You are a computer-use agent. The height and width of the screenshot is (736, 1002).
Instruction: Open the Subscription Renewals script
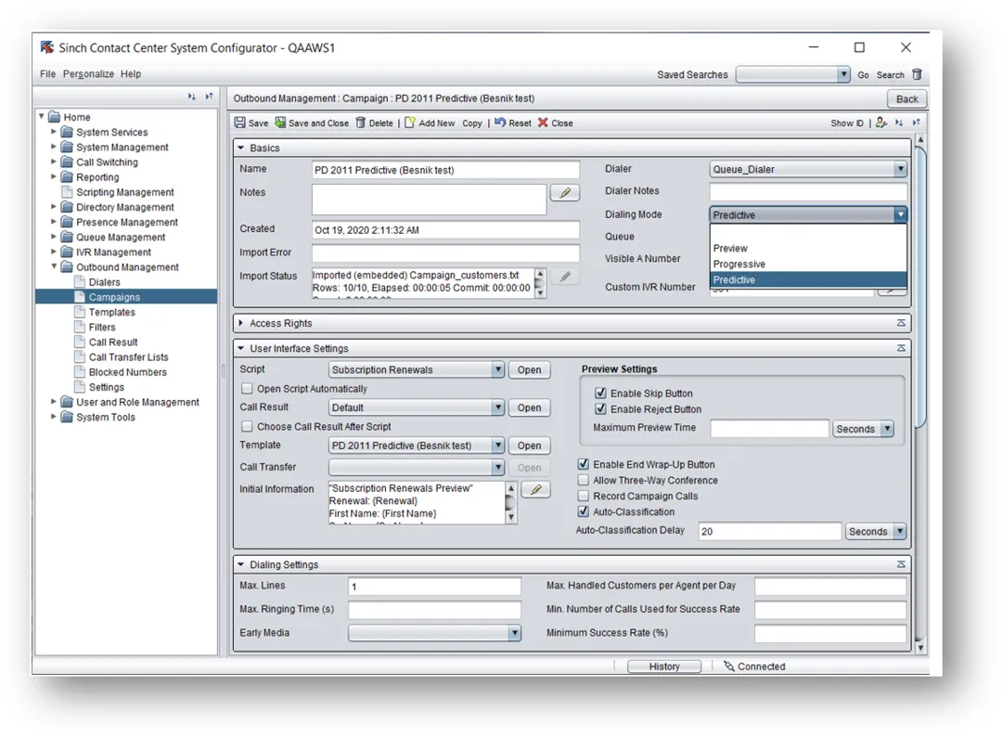coord(529,369)
